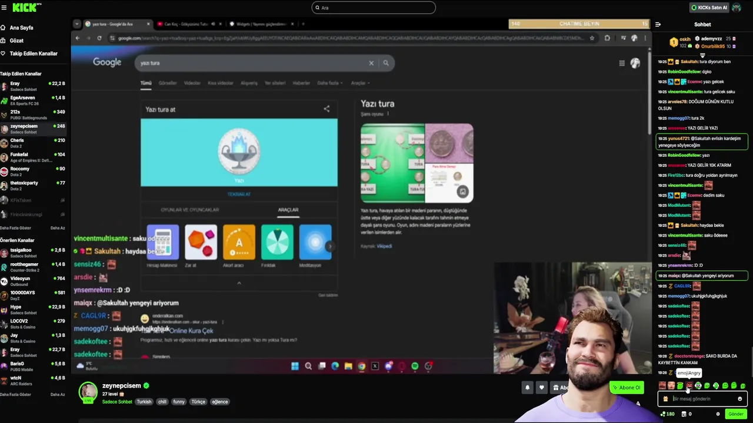753x423 pixels.
Task: Click the Google search magnifier icon
Action: tap(386, 63)
